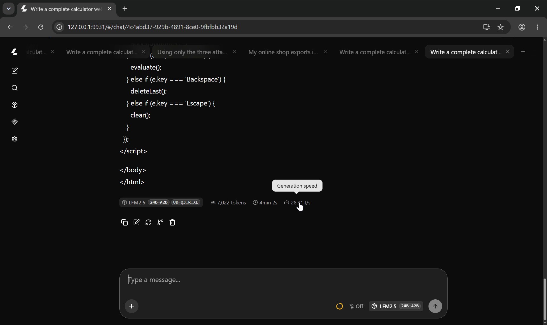Switch to the 'Using only the three atta...' tab
The height and width of the screenshot is (325, 547).
tap(192, 52)
